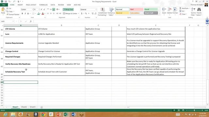Apply the Check Cell style
The image size is (209, 117).
151,13
